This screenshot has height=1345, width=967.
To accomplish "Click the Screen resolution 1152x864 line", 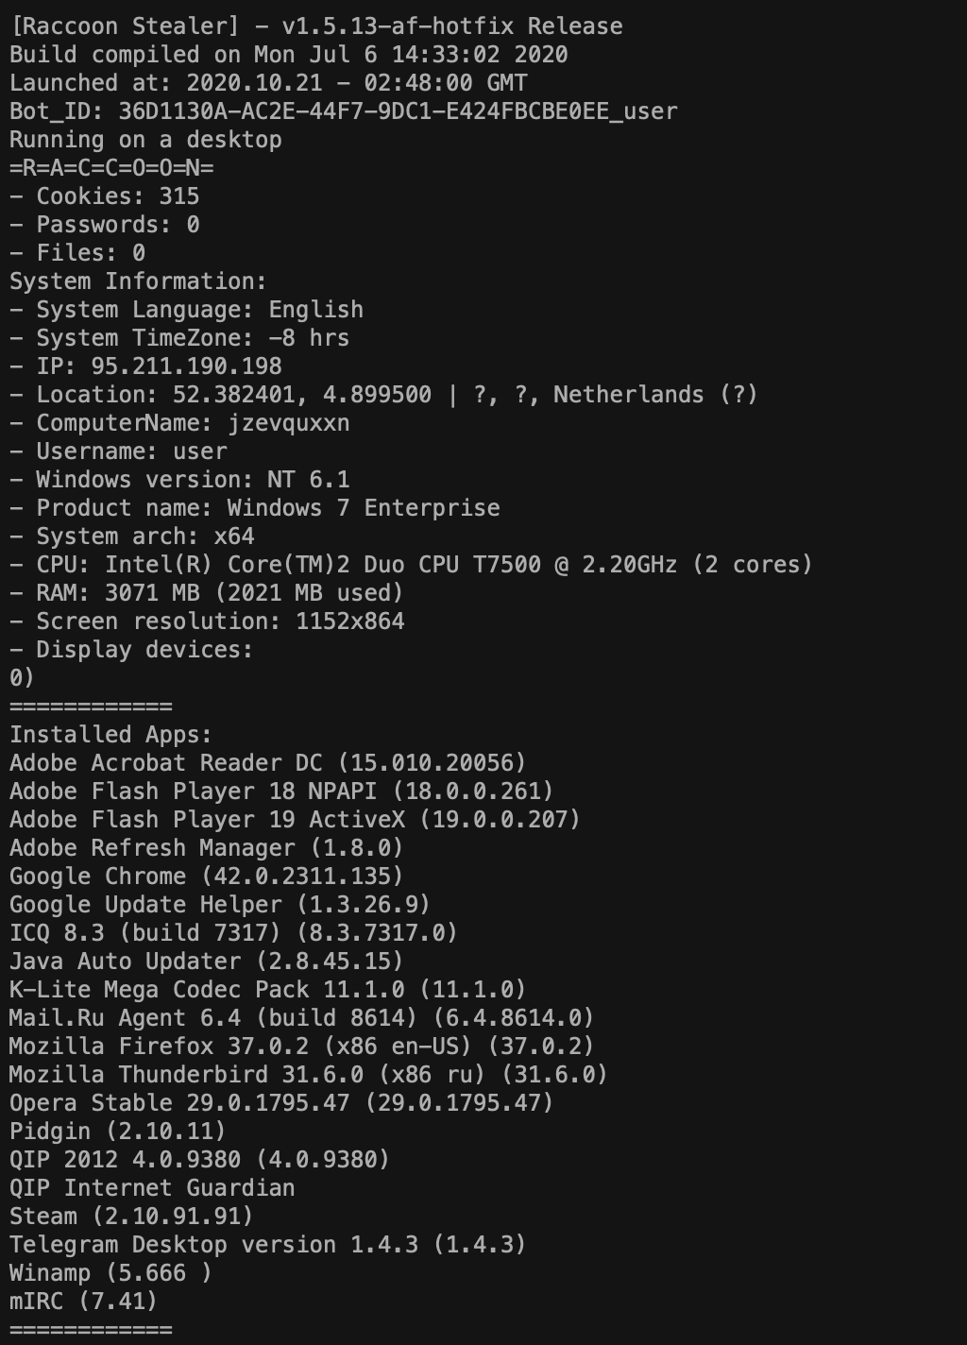I will coord(207,621).
